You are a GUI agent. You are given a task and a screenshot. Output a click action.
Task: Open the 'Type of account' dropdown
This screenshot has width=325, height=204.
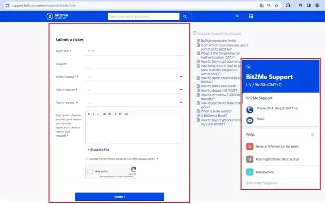click(134, 90)
